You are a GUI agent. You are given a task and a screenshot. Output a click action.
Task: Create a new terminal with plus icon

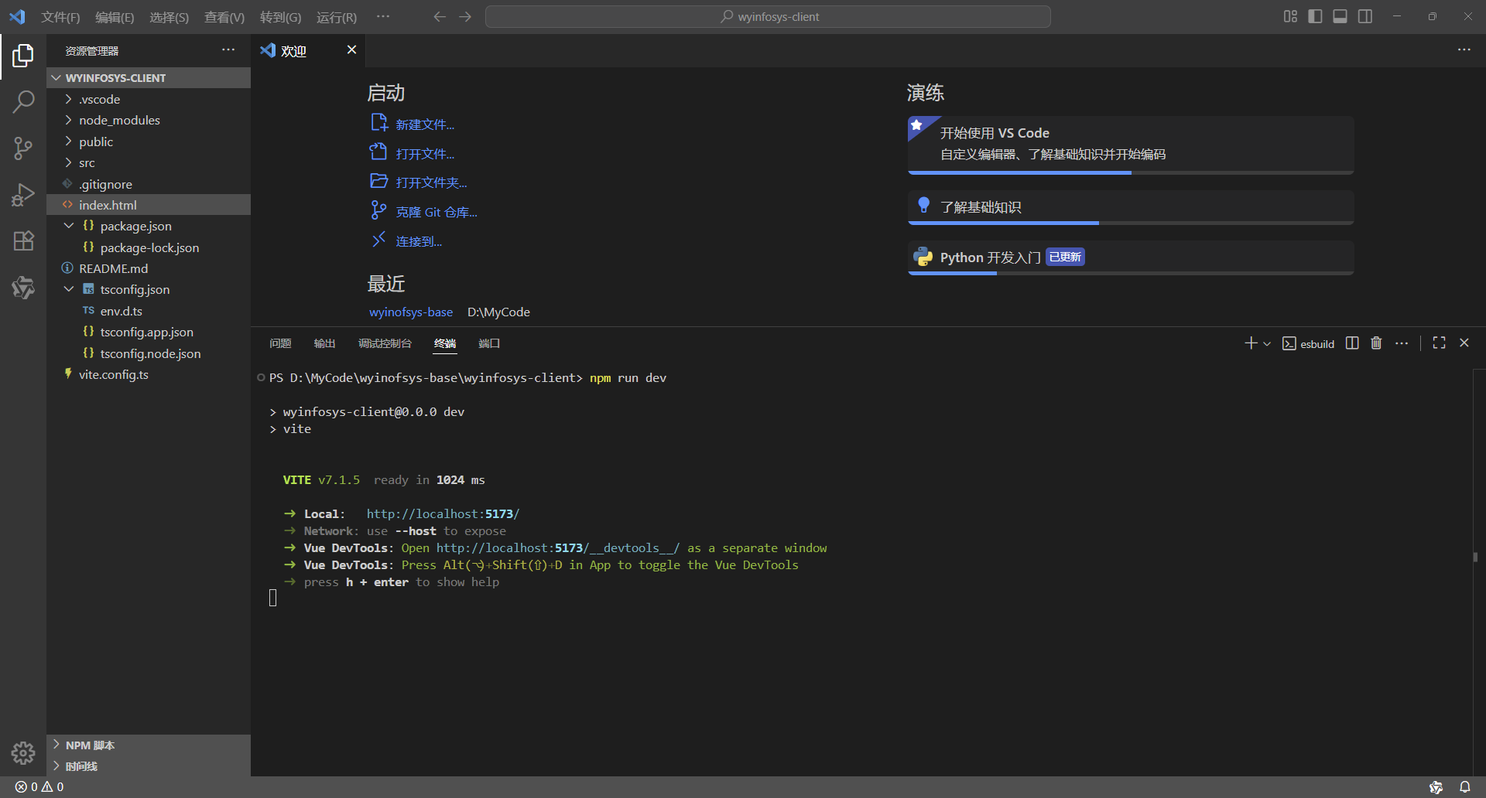pyautogui.click(x=1251, y=343)
